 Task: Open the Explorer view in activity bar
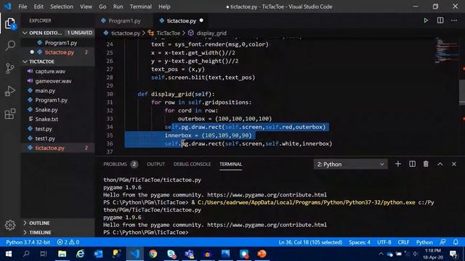(10, 24)
